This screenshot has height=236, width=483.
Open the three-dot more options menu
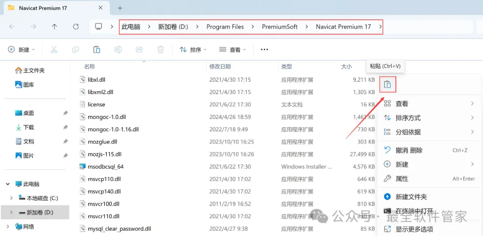(264, 50)
